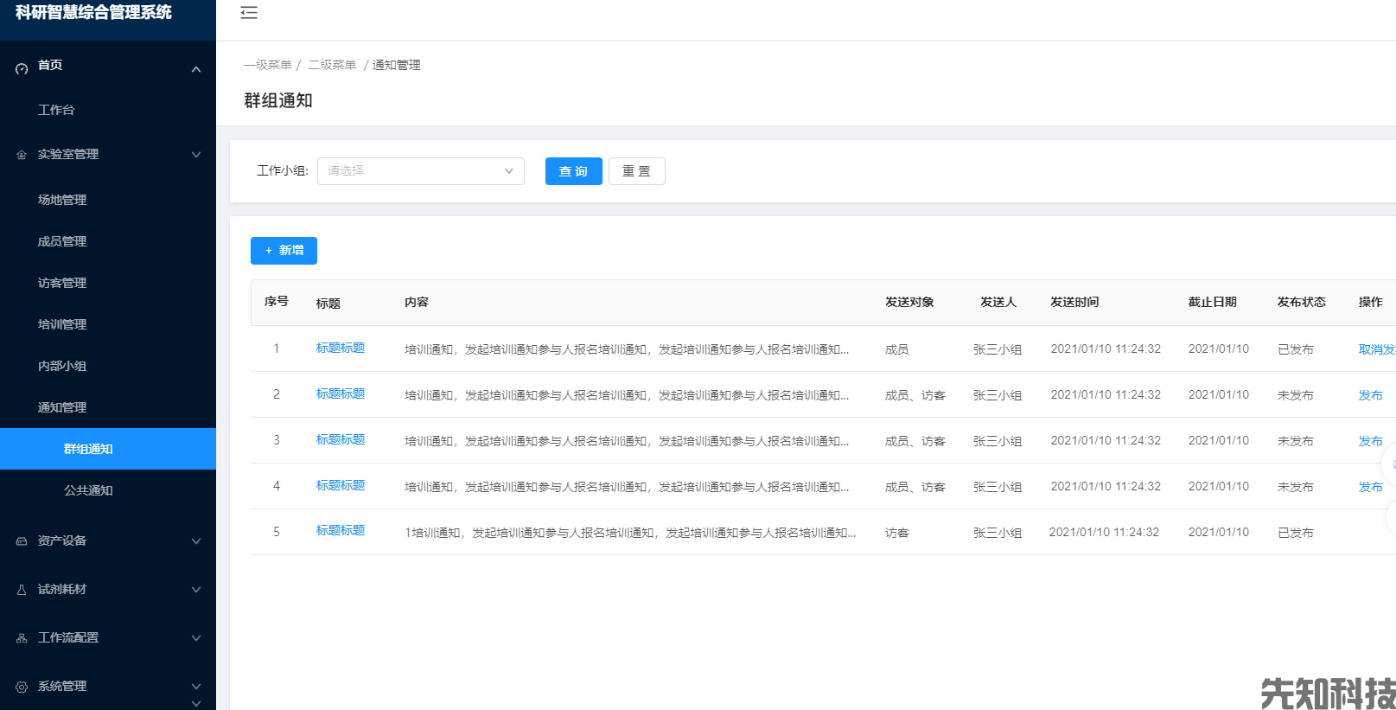Image resolution: width=1396 pixels, height=710 pixels.
Task: Click the workflow icon beside 工作流配置
Action: (x=22, y=638)
